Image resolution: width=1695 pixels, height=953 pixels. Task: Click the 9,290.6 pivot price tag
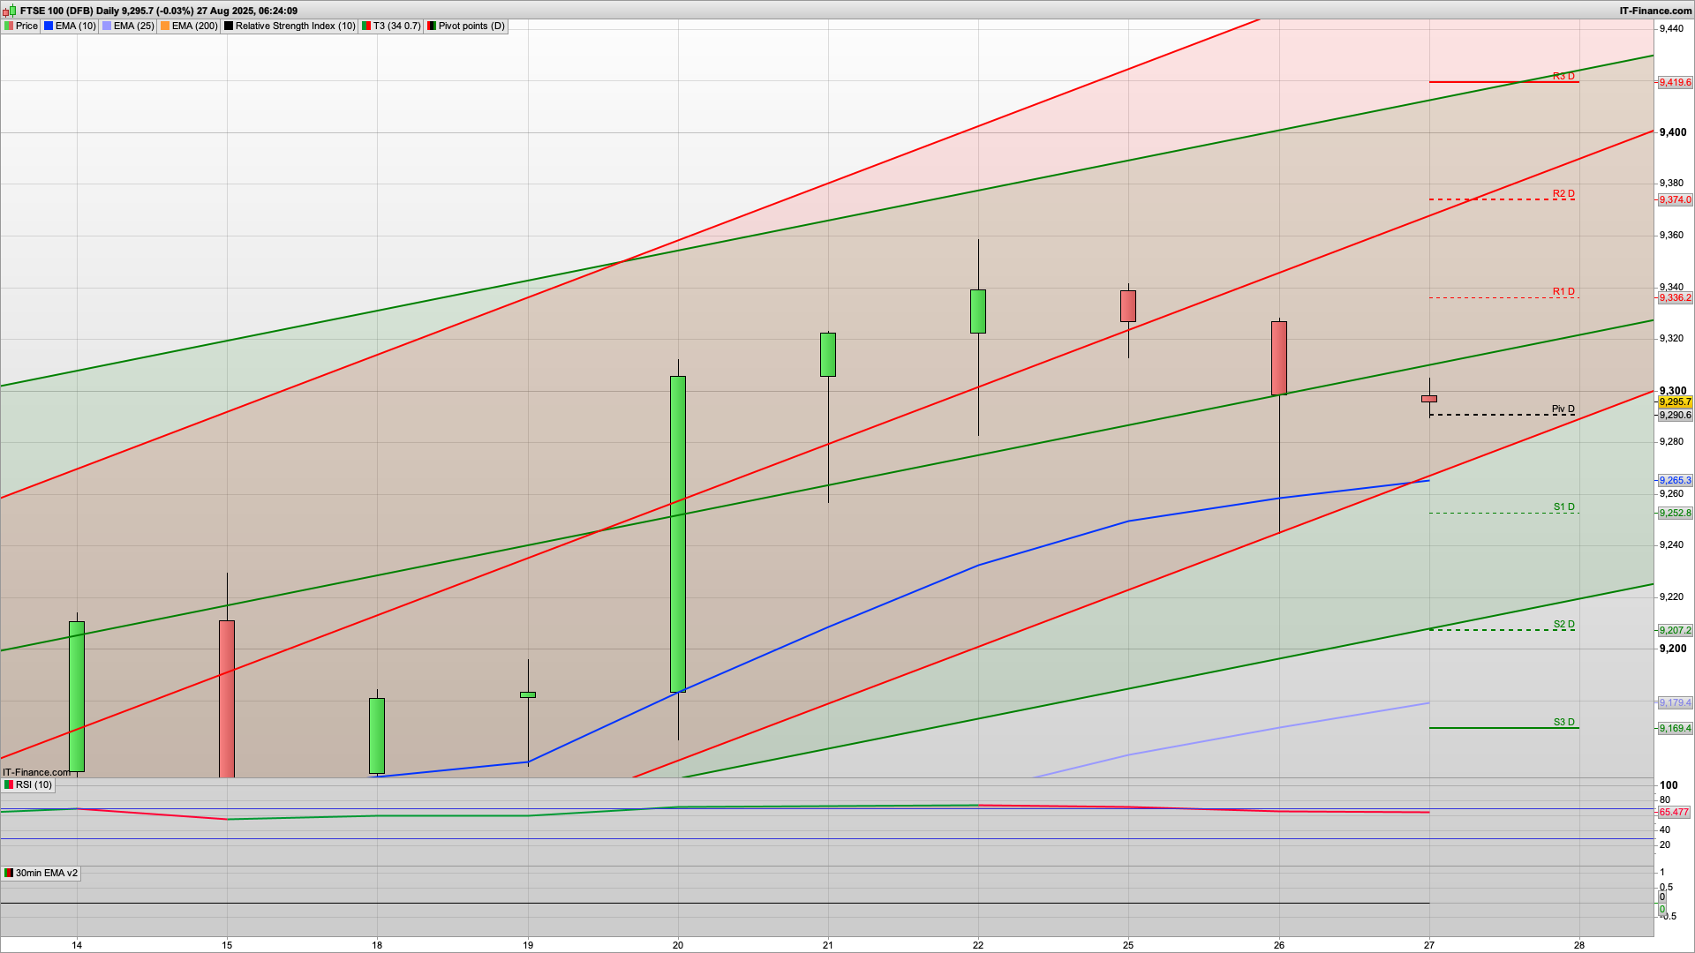[x=1675, y=416]
